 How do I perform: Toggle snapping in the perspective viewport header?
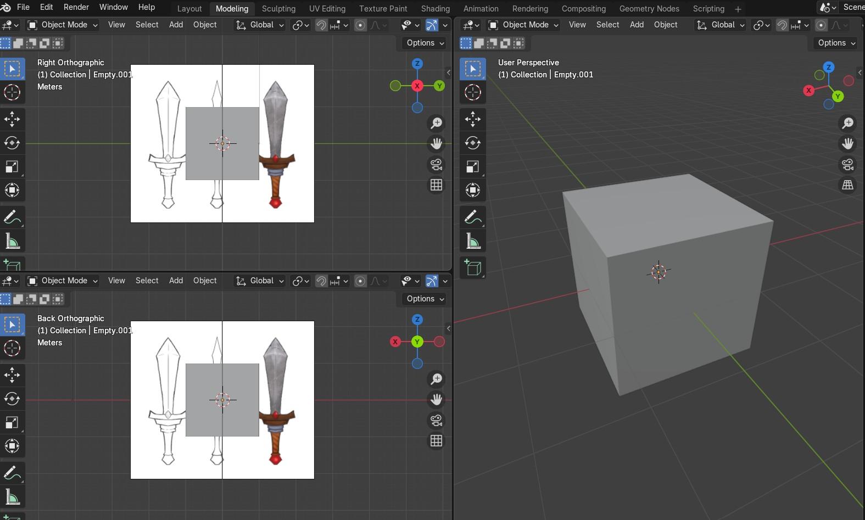coord(782,25)
